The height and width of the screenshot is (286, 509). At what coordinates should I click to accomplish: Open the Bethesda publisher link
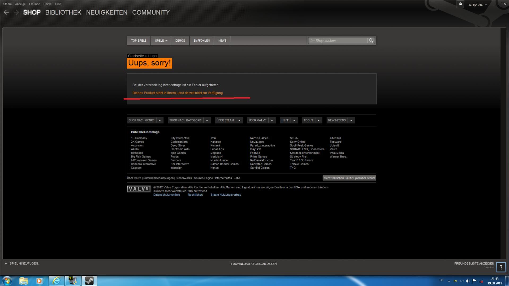pos(137,153)
